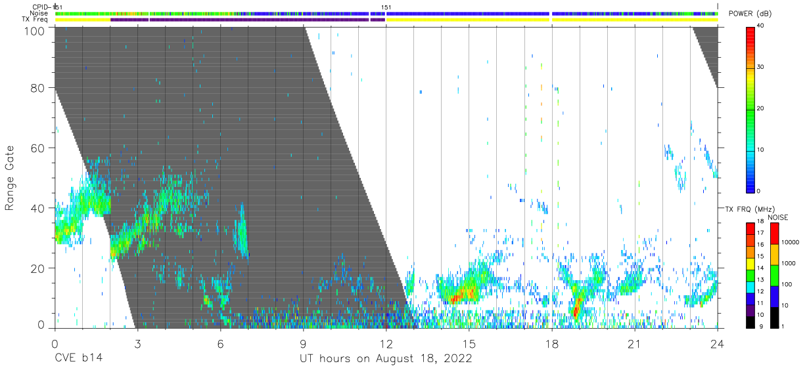Click UT hours axis tick '15'
The height and width of the screenshot is (372, 807).
click(x=469, y=344)
